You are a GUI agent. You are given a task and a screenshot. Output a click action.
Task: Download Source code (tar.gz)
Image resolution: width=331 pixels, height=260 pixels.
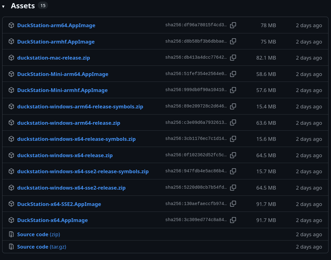[41, 247]
